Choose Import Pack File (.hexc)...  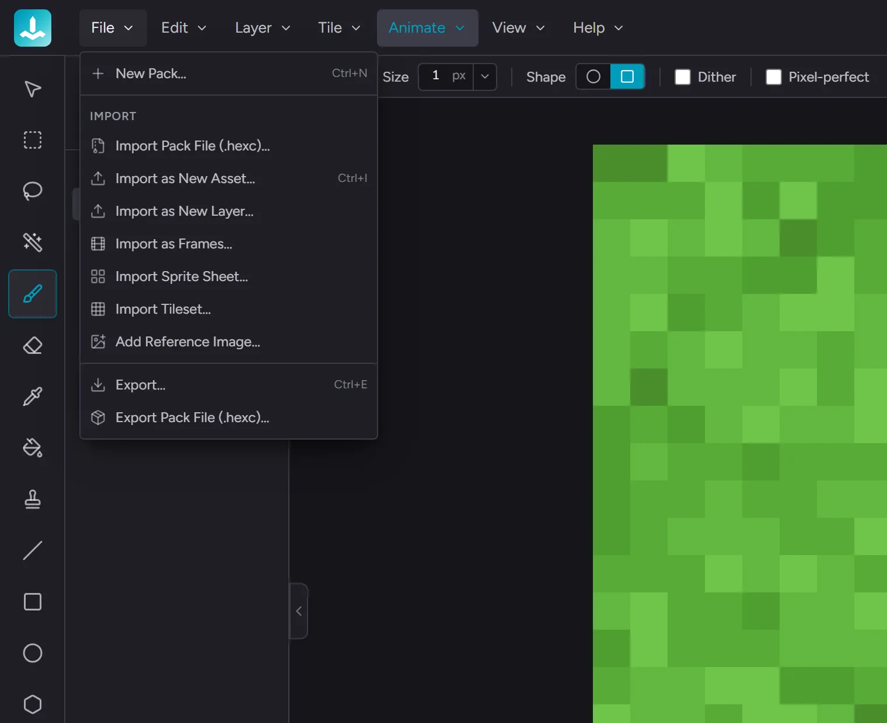click(x=229, y=146)
